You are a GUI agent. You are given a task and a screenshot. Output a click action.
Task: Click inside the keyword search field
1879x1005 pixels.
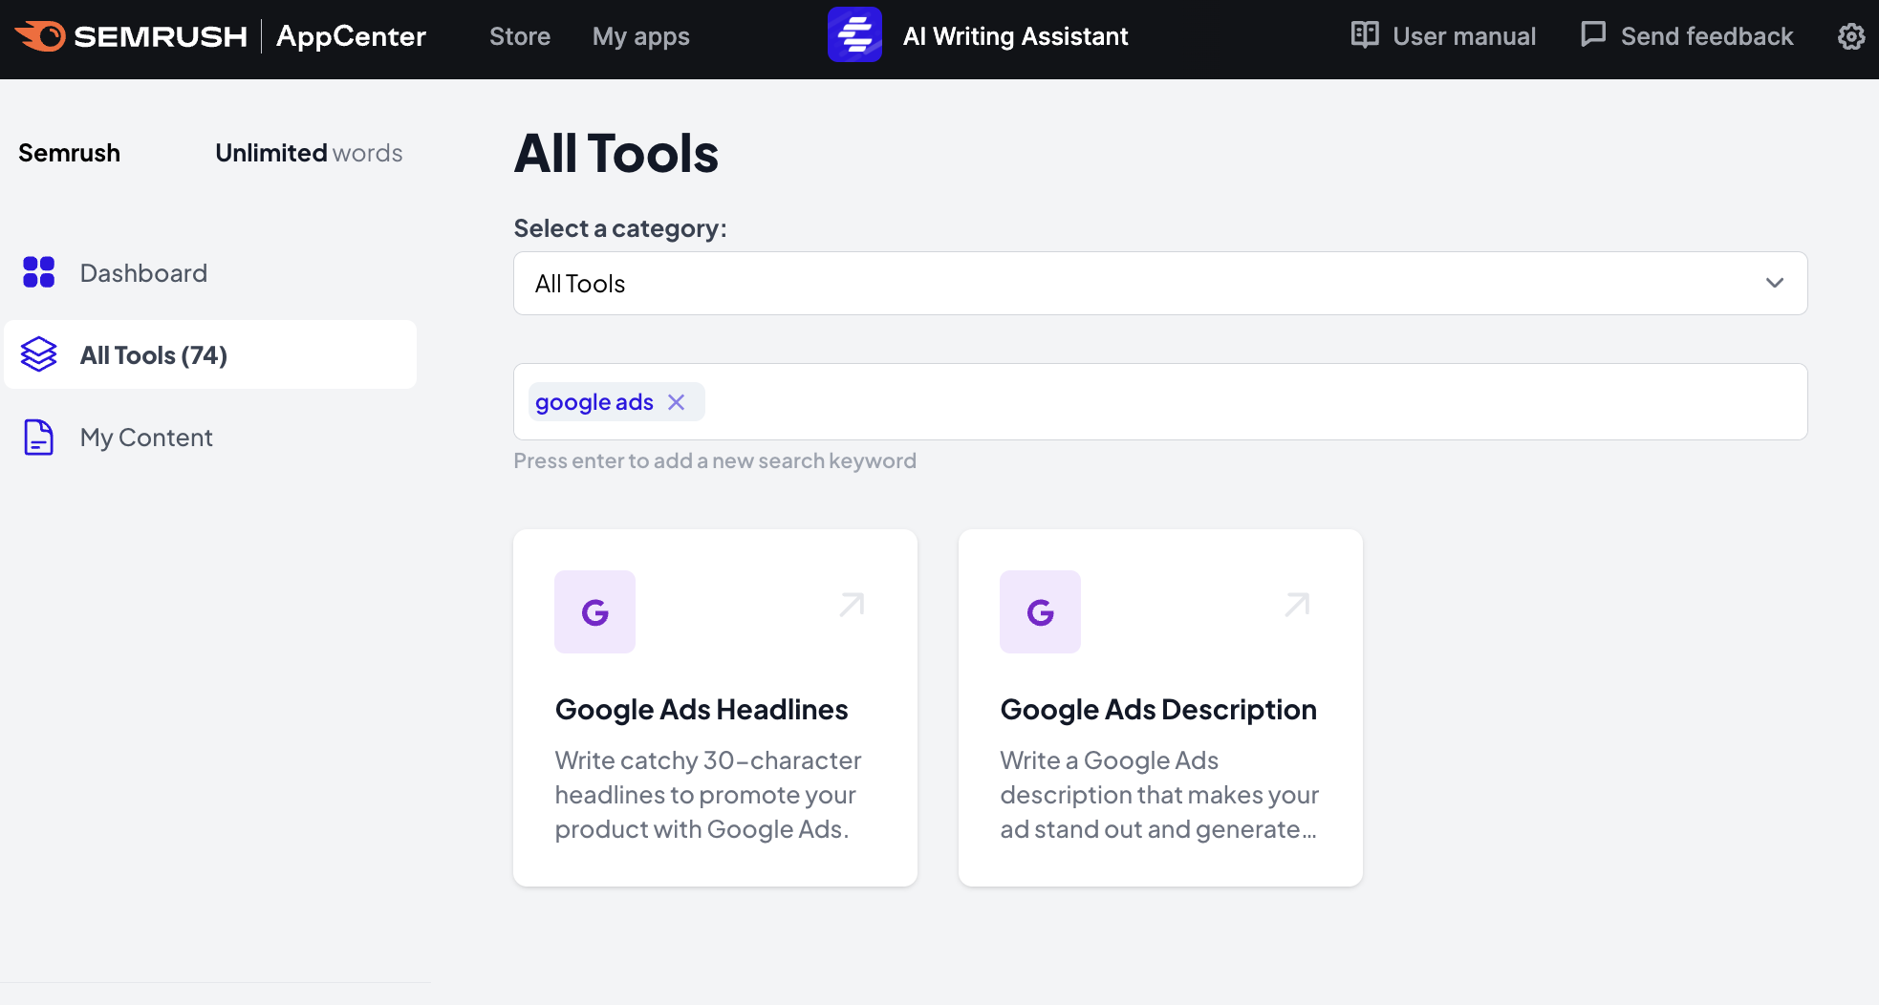click(1242, 402)
